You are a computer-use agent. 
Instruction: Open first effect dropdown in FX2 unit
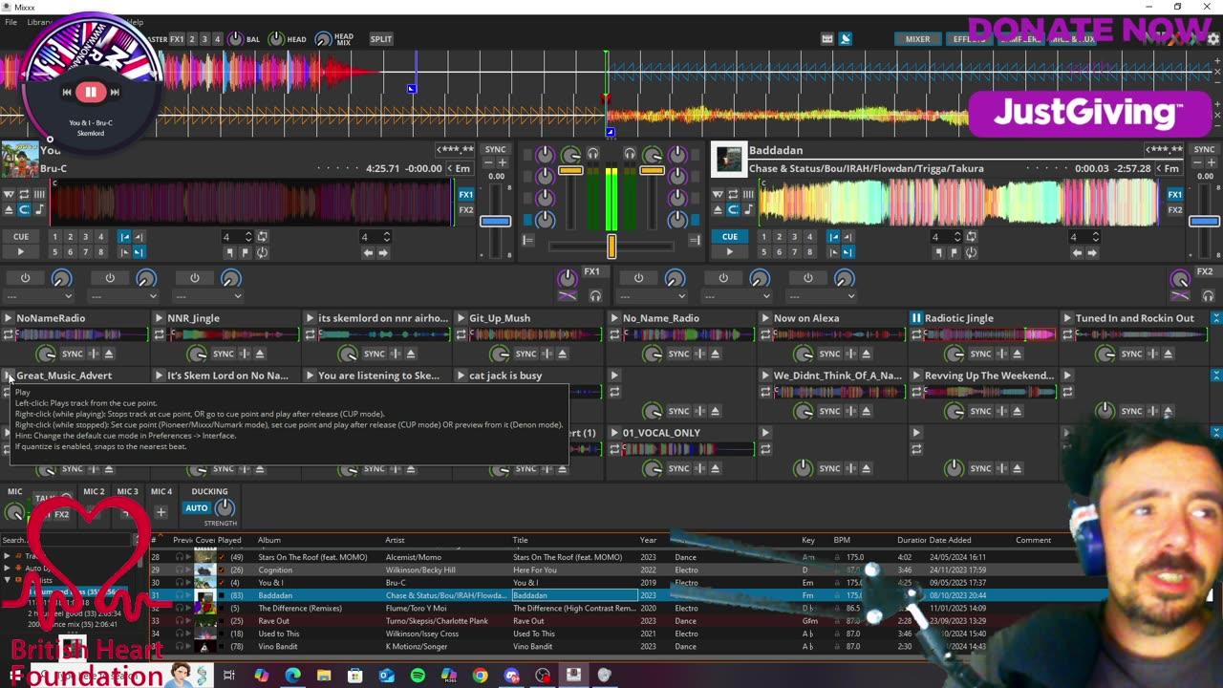pos(652,295)
